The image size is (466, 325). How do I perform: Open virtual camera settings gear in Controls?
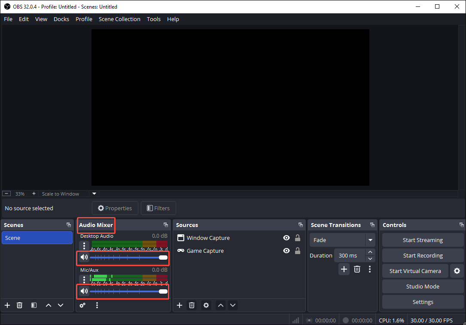pyautogui.click(x=457, y=271)
